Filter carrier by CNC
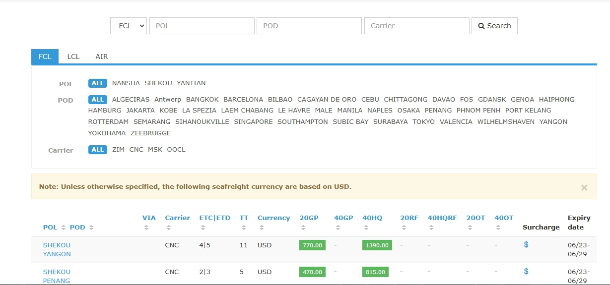Screen dimensions: 610x285 [x=136, y=150]
